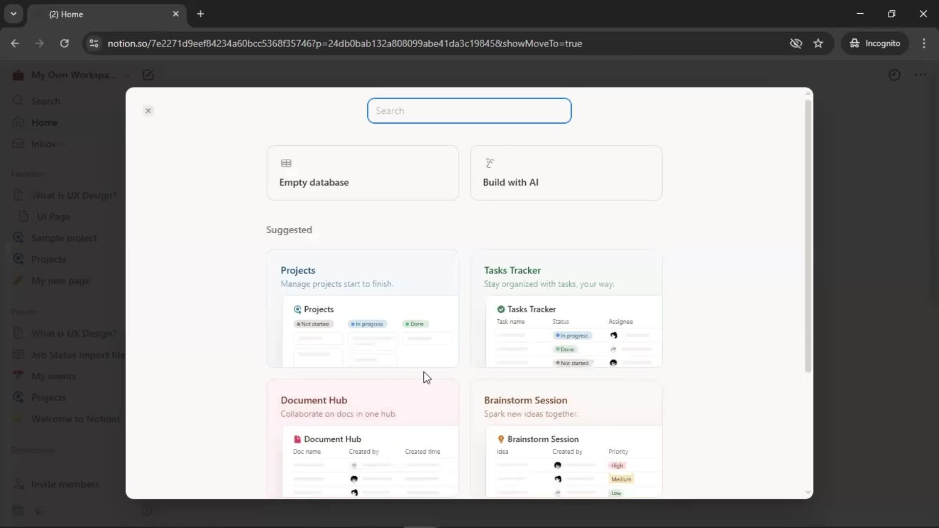
Task: Switch to the (2) Home tab
Action: [x=106, y=14]
